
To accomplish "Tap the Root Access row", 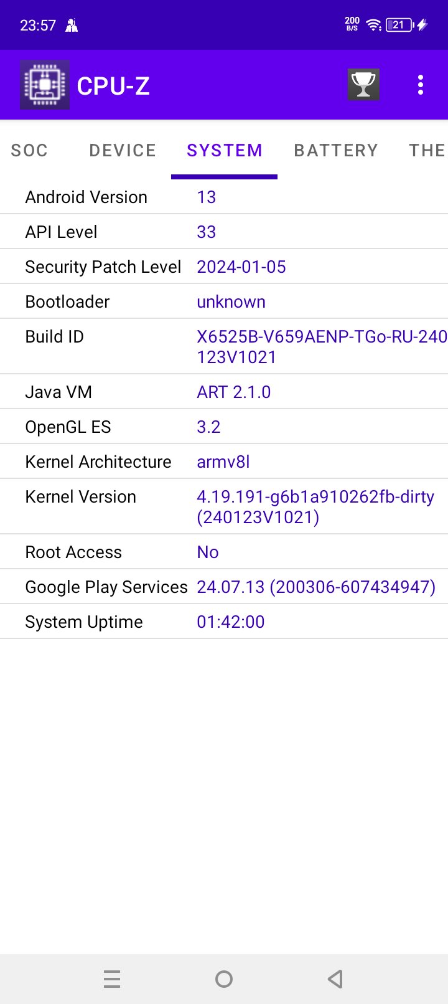I will [x=224, y=552].
